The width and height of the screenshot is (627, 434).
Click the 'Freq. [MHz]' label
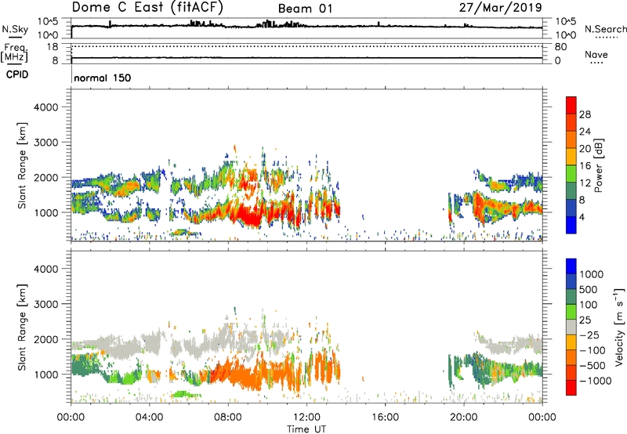[14, 53]
